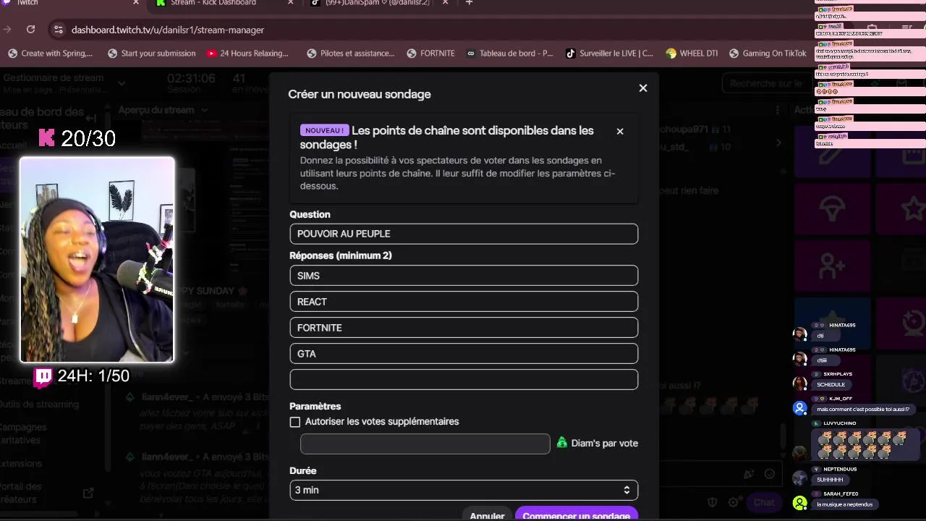Viewport: 926px width, 521px height.
Task: Click the '02:31:06' session timer
Action: (x=191, y=78)
